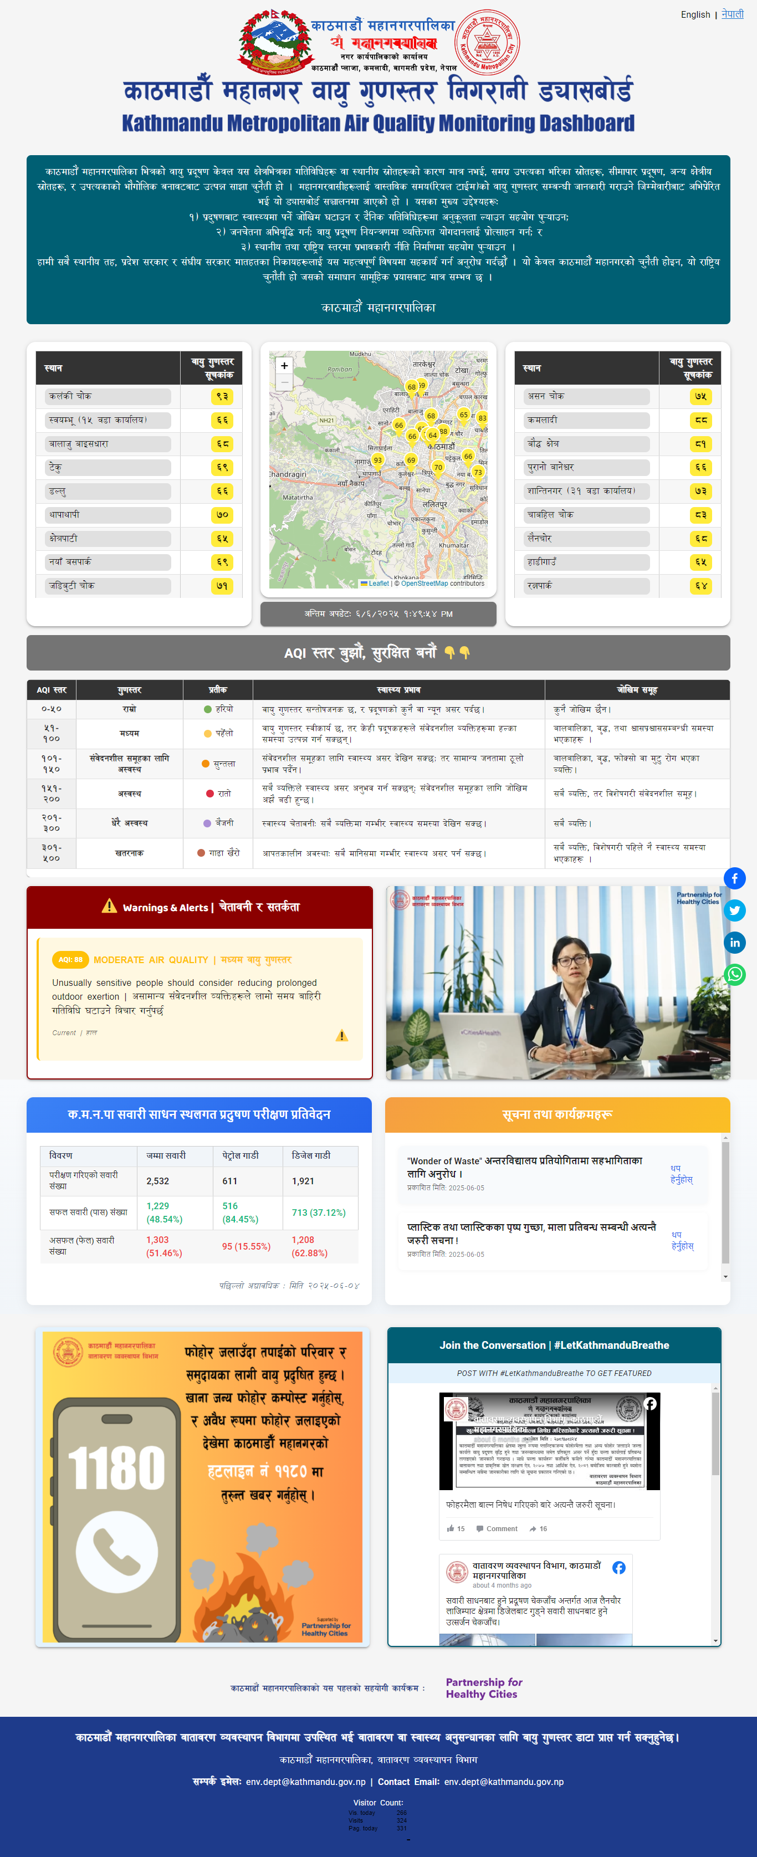Screen dimensions: 757x1857
Task: Select the थापाथली station row
Action: [139, 515]
